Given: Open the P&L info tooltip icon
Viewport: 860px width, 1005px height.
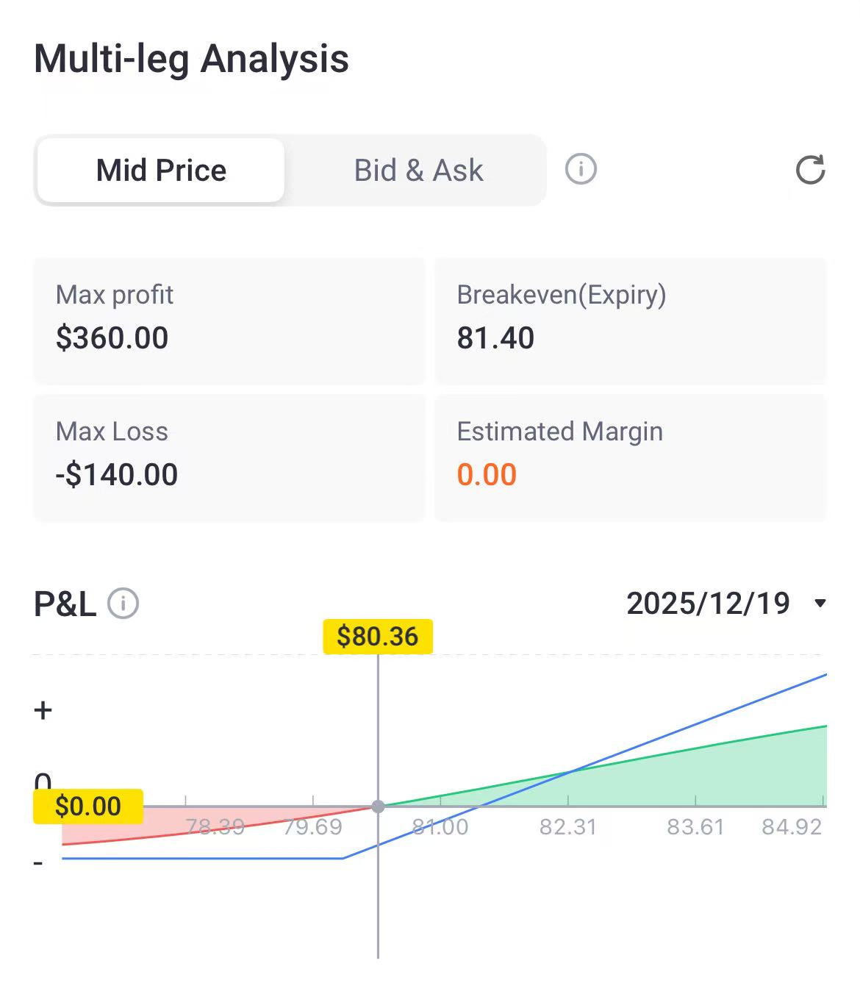Looking at the screenshot, I should coord(123,604).
